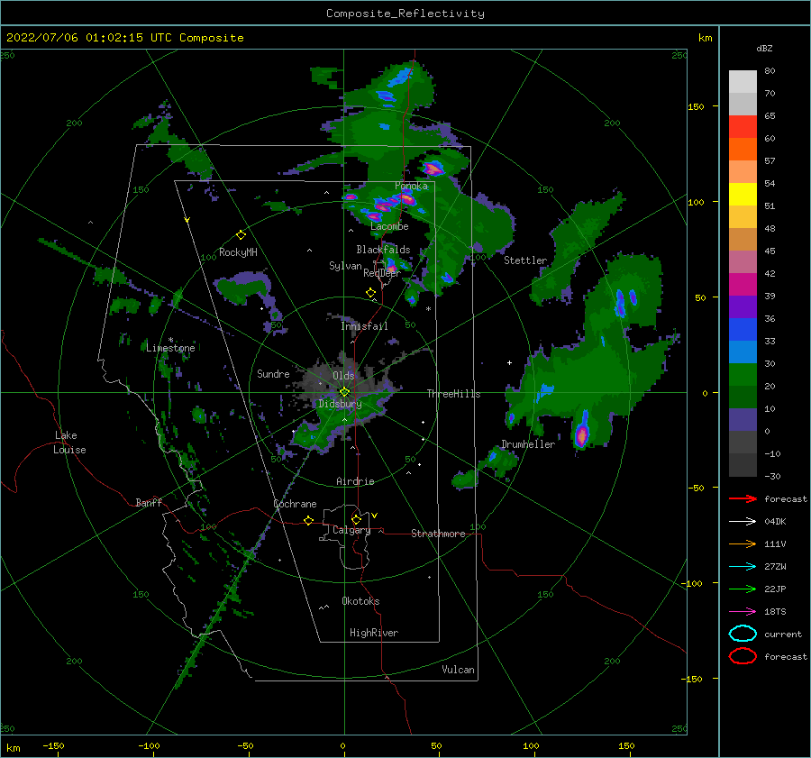The height and width of the screenshot is (758, 811).
Task: Click the cyan current ellipse in legend
Action: pos(743,634)
